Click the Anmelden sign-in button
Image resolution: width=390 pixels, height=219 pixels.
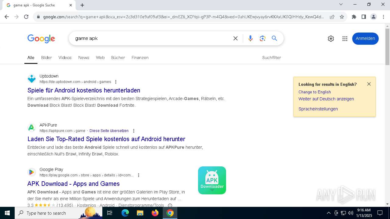365,39
